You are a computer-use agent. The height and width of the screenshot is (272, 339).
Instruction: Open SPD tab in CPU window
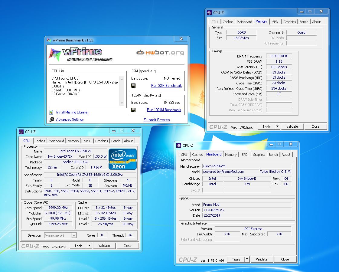point(87,141)
